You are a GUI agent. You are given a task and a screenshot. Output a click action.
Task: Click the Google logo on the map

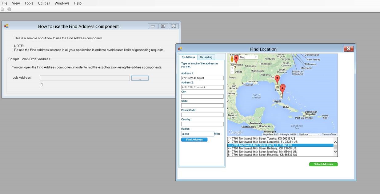(x=236, y=133)
